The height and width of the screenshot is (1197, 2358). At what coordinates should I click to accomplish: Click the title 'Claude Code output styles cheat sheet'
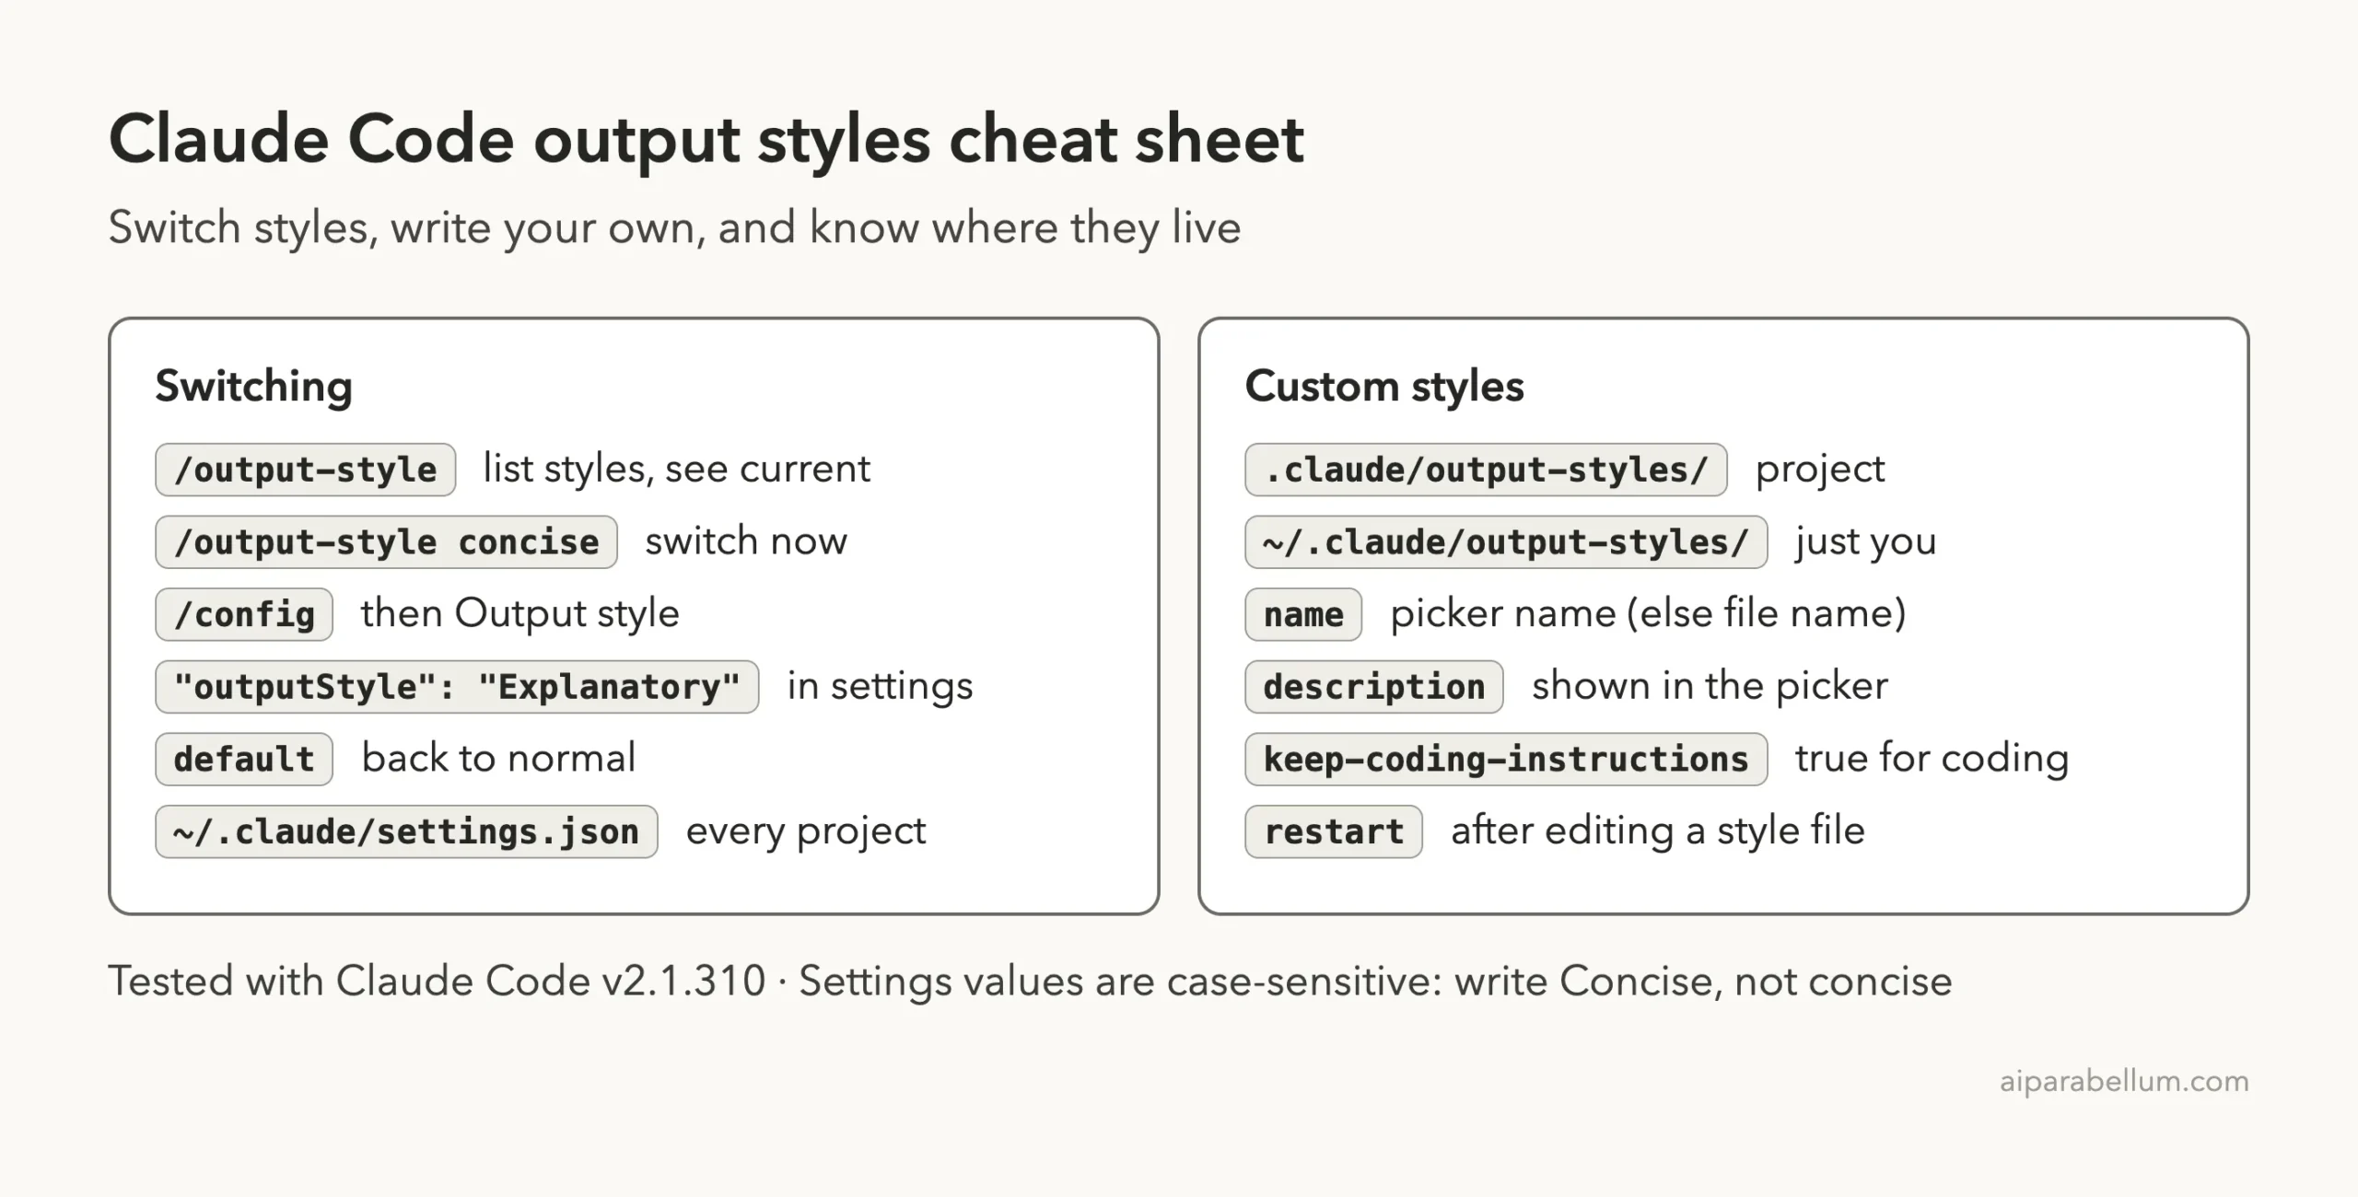pos(706,140)
